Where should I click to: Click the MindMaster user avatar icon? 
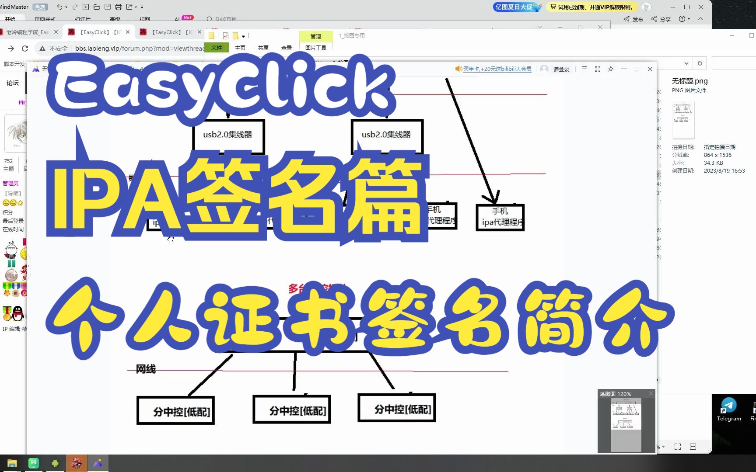(646, 7)
